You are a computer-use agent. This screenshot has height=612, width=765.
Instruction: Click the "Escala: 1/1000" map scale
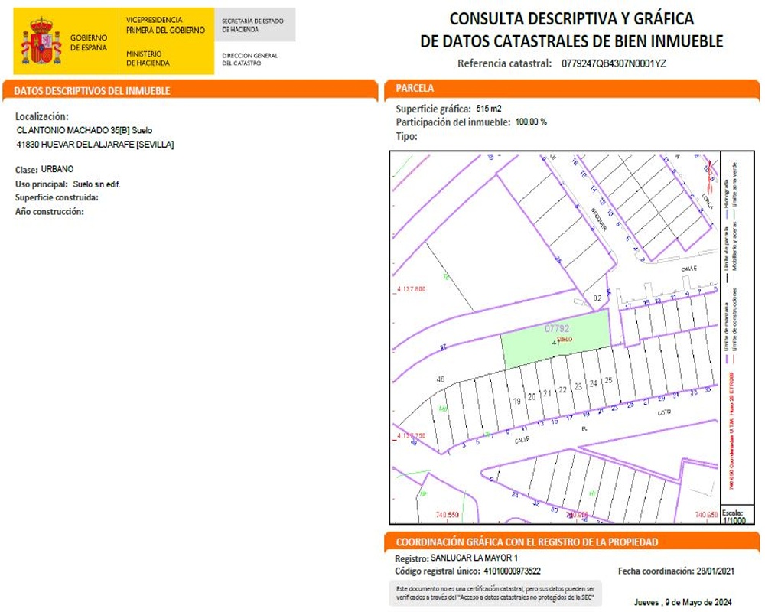(x=734, y=517)
